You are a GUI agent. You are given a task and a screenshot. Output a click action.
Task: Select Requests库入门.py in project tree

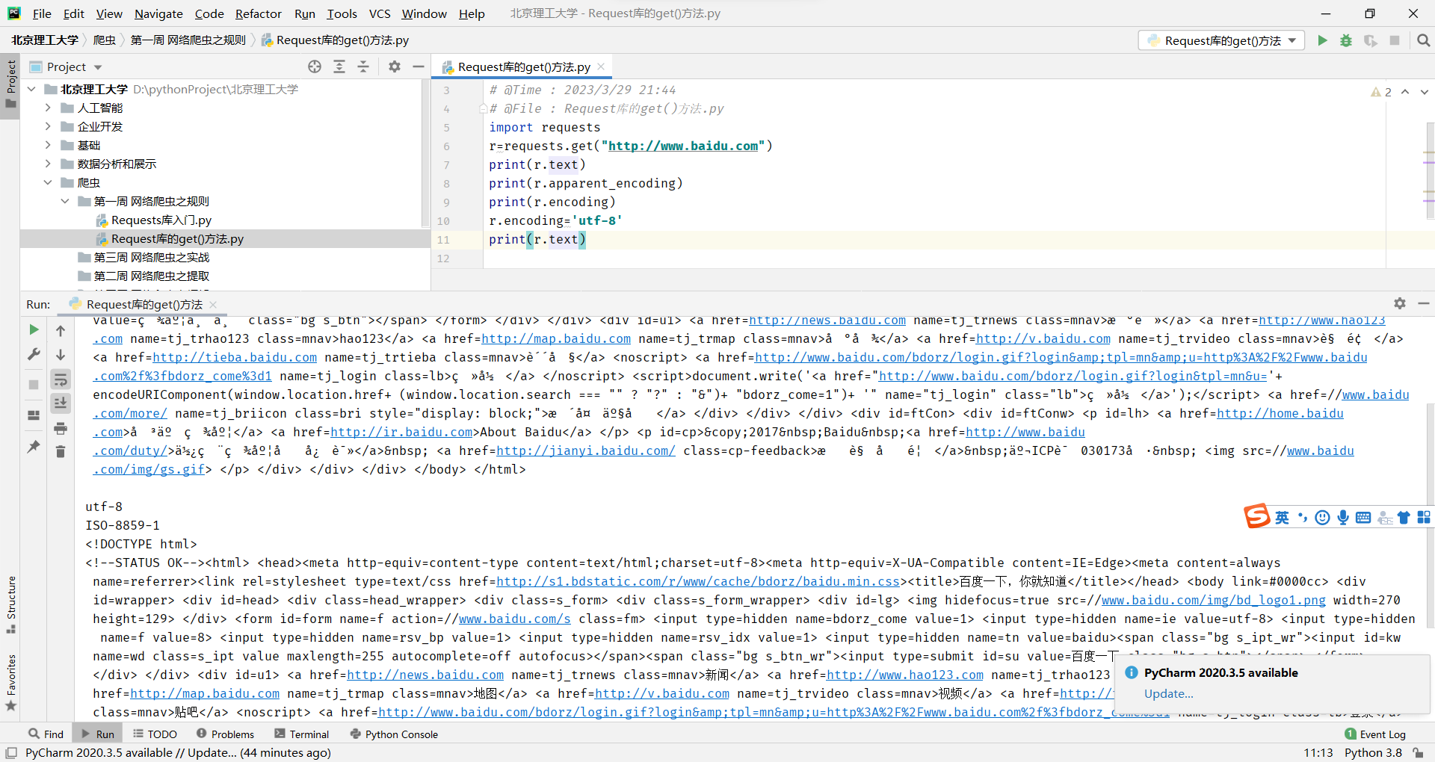click(161, 220)
